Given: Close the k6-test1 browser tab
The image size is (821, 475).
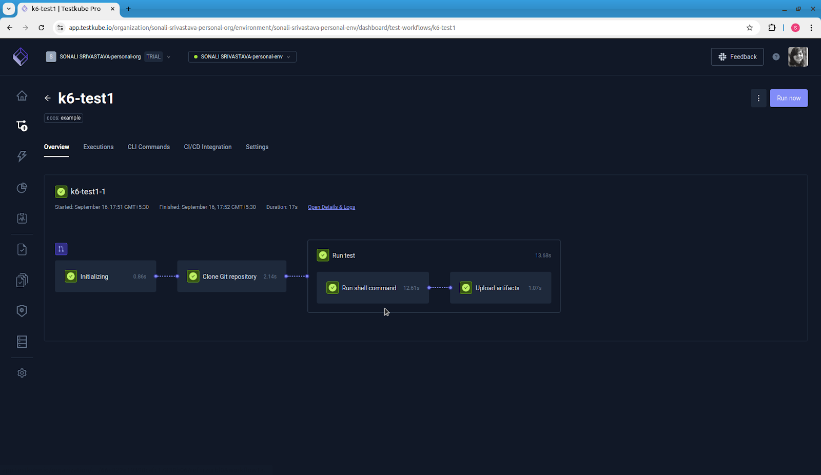Looking at the screenshot, I should 112,9.
